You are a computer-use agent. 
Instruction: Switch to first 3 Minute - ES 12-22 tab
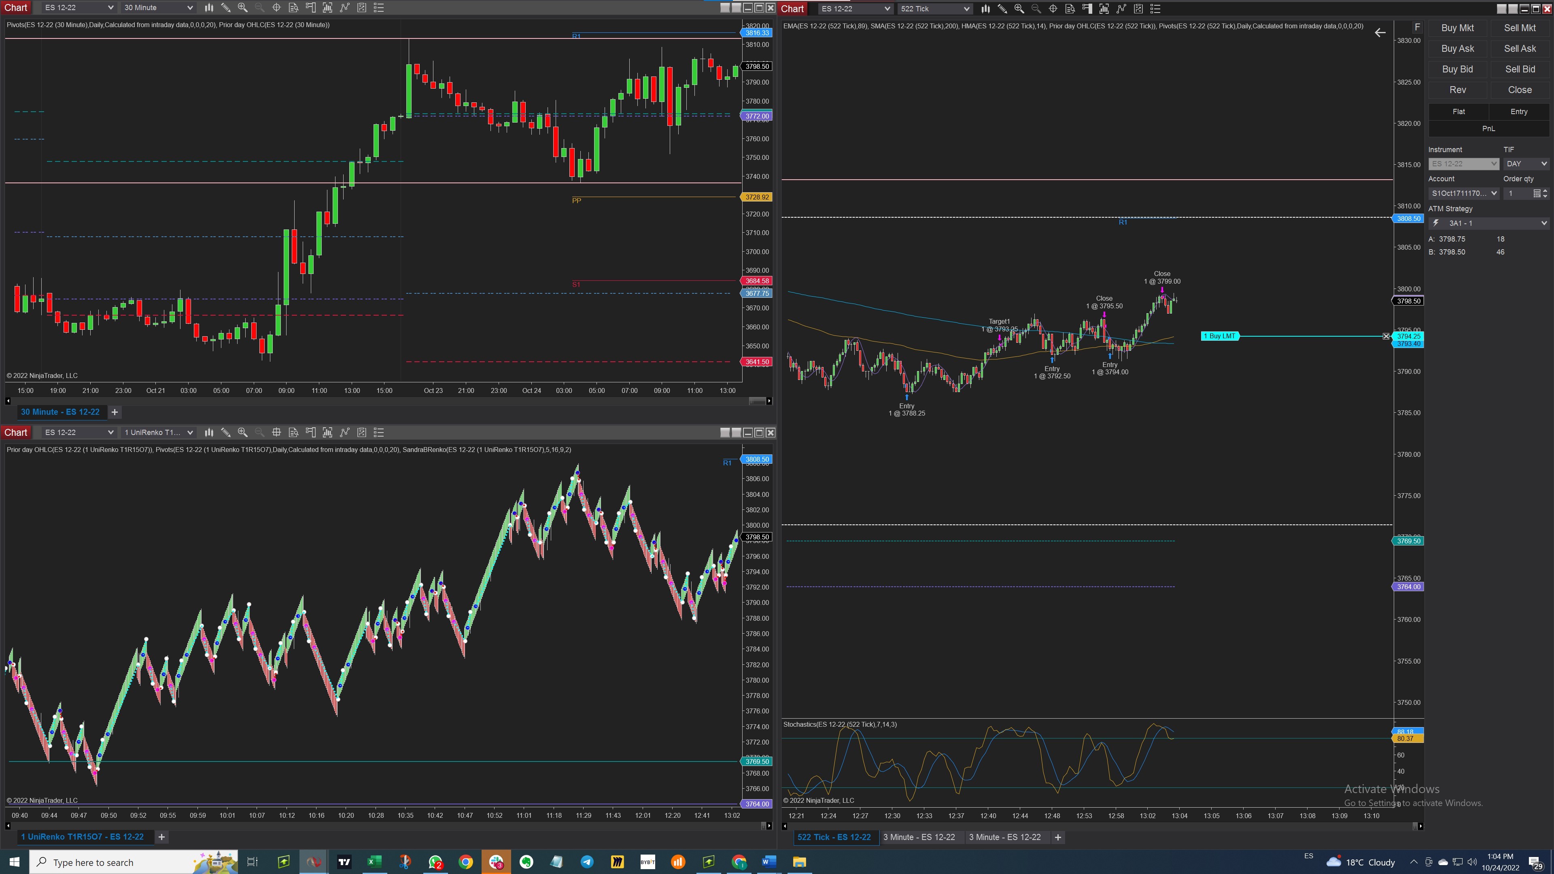tap(919, 837)
